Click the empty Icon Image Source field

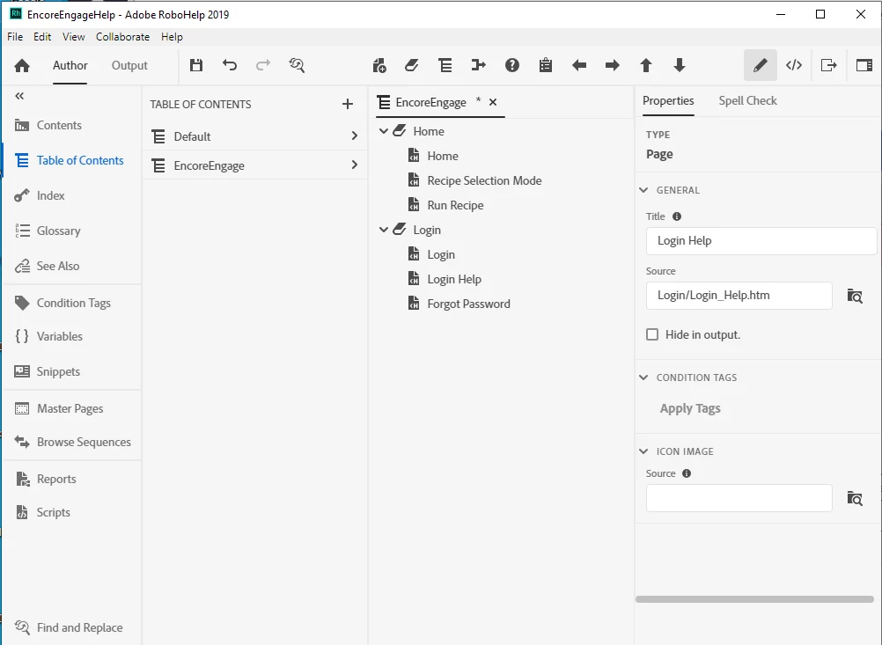[x=739, y=498]
